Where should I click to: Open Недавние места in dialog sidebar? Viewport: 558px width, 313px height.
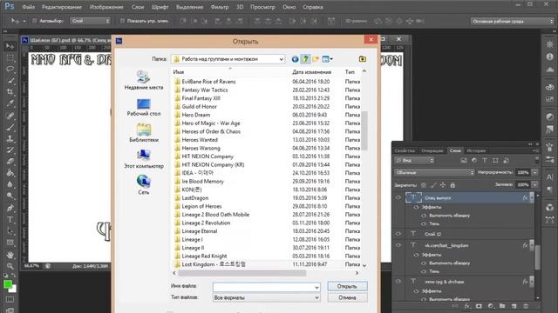(x=144, y=80)
